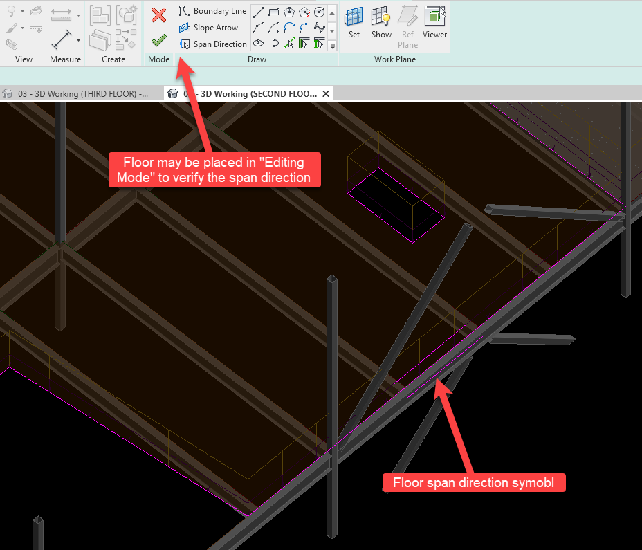The height and width of the screenshot is (550, 642).
Task: Activate the Span Direction tool
Action: pyautogui.click(x=212, y=44)
